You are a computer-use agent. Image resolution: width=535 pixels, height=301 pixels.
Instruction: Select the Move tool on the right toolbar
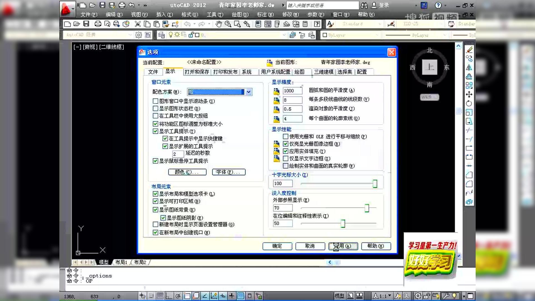470,94
